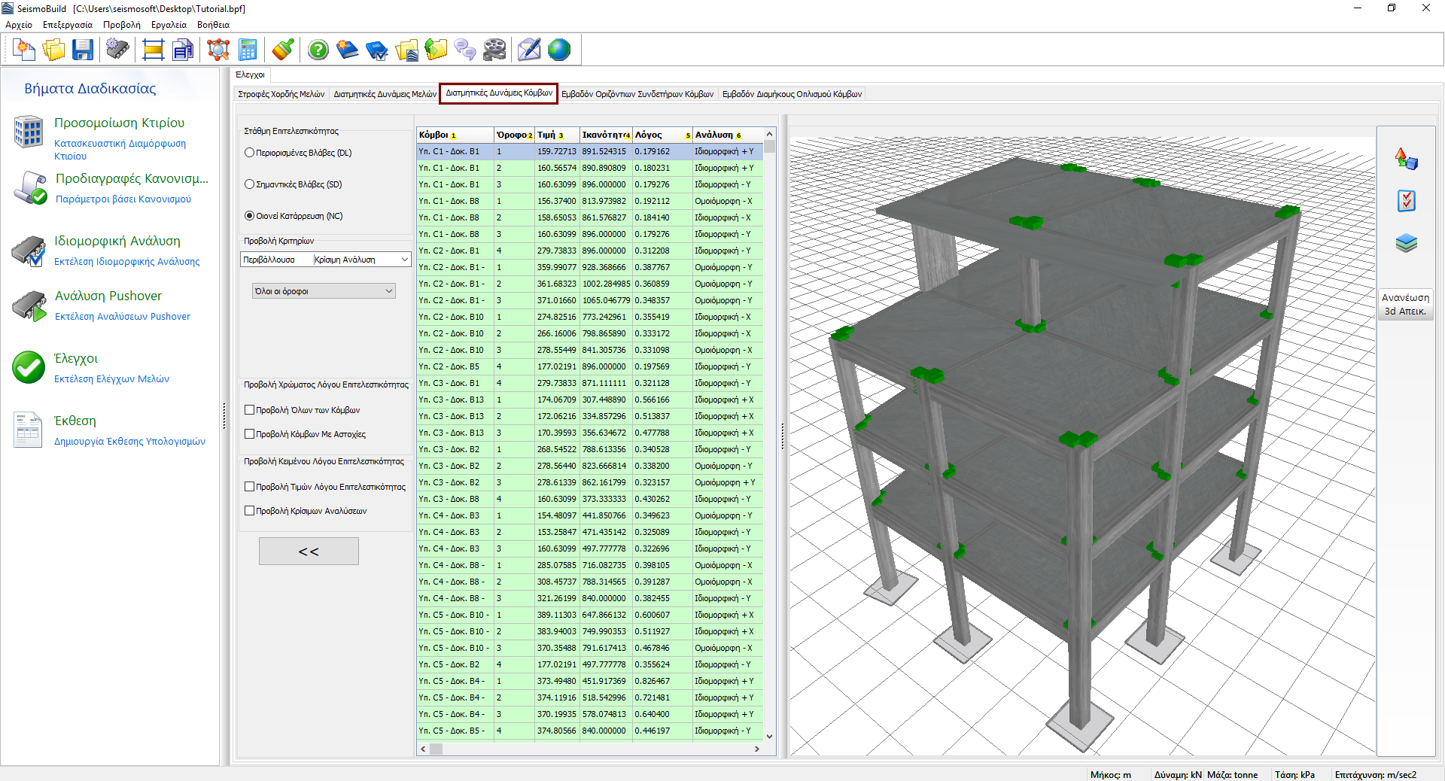The height and width of the screenshot is (781, 1445).
Task: Select Περιορισμένες Βλάβες (DL) radio button
Action: [x=250, y=153]
